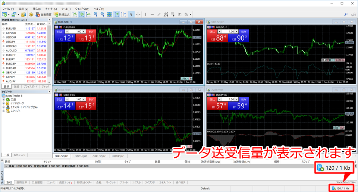Click the search magnifier icon
The image size is (358, 192).
[346, 15]
